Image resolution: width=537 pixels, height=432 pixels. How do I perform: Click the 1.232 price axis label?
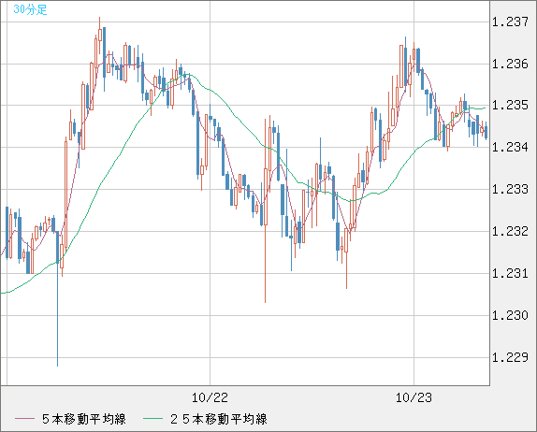tap(510, 231)
